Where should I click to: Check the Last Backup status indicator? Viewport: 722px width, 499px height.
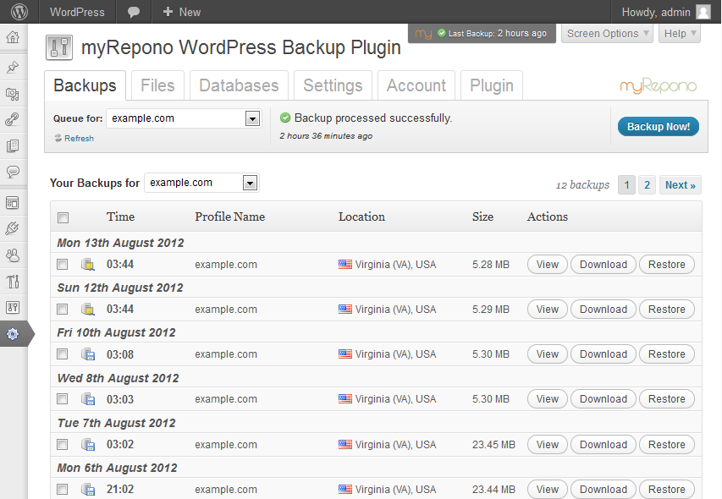tap(481, 33)
